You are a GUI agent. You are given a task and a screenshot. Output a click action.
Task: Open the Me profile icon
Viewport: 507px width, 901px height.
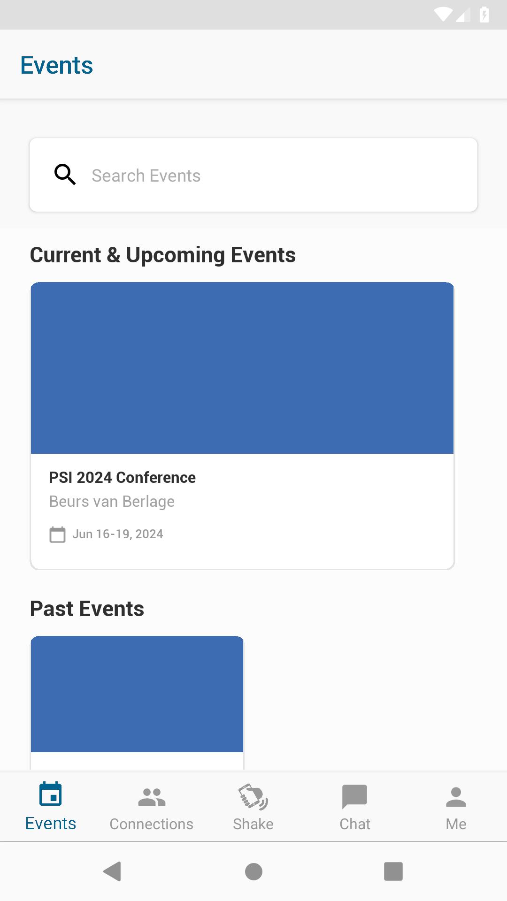(456, 797)
